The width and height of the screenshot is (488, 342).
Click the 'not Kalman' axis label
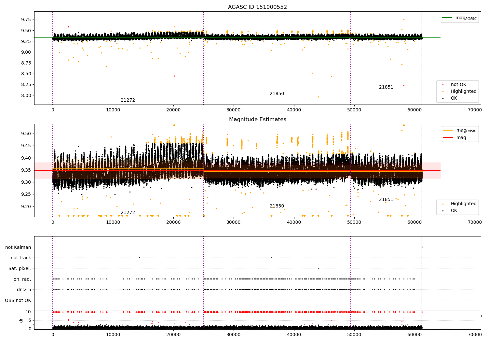click(x=18, y=248)
